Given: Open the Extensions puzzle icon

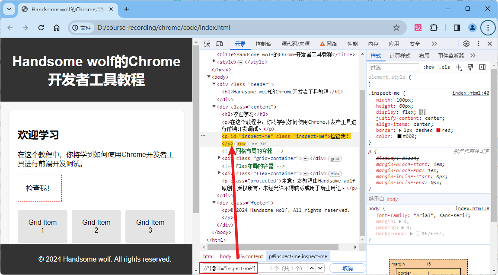Looking at the screenshot, I should 434,28.
